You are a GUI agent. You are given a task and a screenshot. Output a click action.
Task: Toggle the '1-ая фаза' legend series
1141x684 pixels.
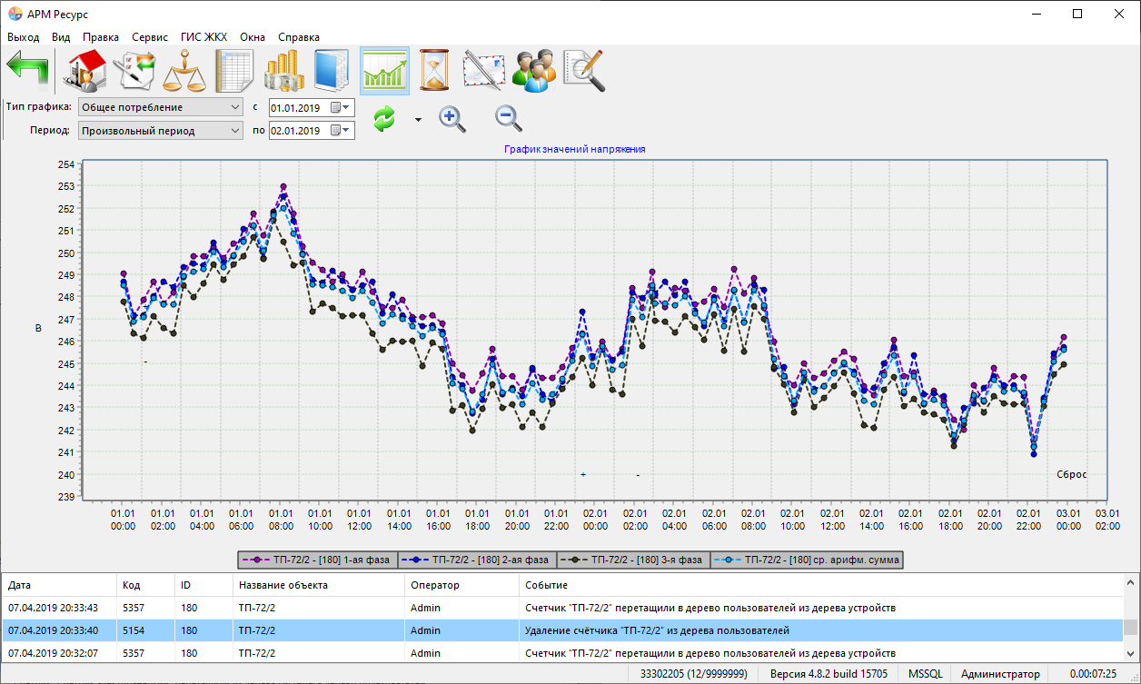point(316,560)
